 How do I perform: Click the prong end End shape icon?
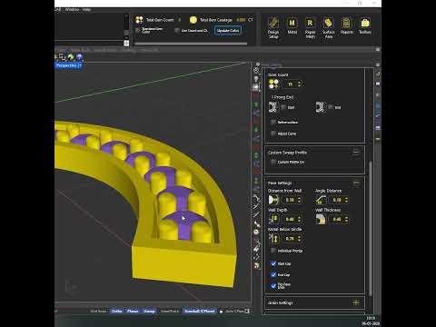pos(320,107)
